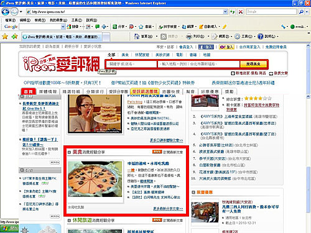Select the 全部 search category
This screenshot has height=233, width=311.
coord(111,55)
